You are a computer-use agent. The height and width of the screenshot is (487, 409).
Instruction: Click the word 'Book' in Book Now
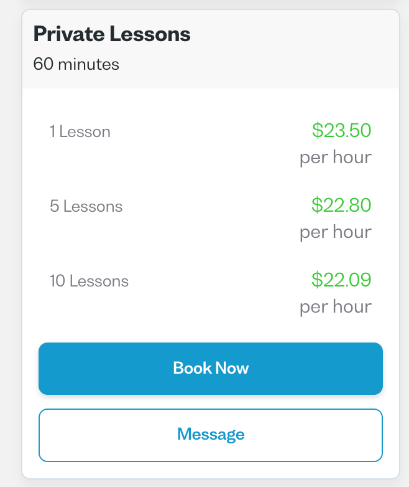click(x=192, y=368)
